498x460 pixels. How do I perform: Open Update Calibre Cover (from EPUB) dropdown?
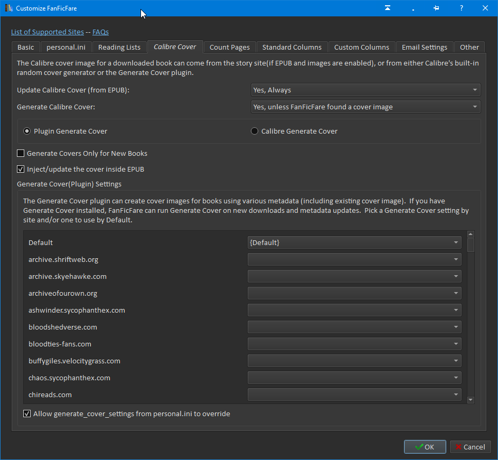click(x=365, y=90)
